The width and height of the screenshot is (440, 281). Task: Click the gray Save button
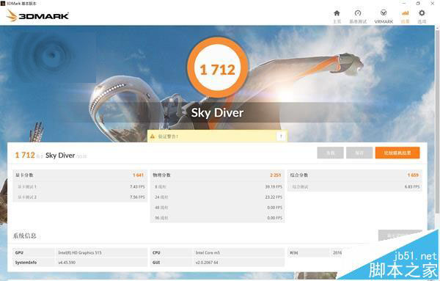tap(359, 153)
